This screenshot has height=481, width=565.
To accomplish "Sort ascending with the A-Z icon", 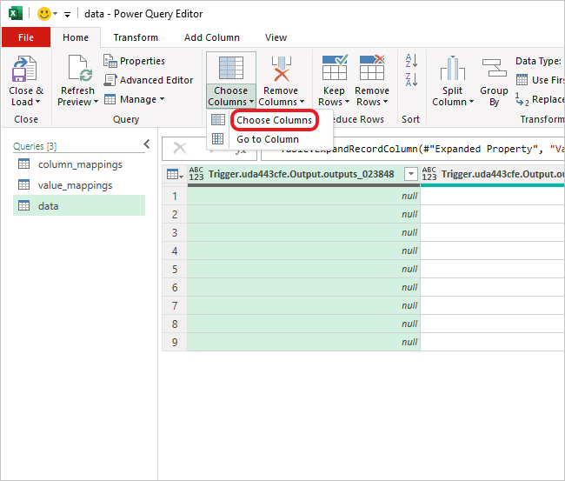I will point(411,61).
